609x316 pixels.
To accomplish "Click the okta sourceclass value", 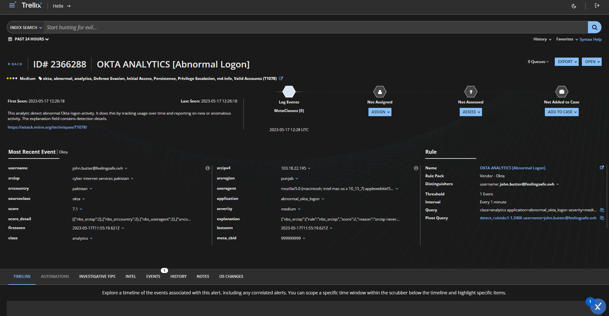I will click(x=76, y=199).
